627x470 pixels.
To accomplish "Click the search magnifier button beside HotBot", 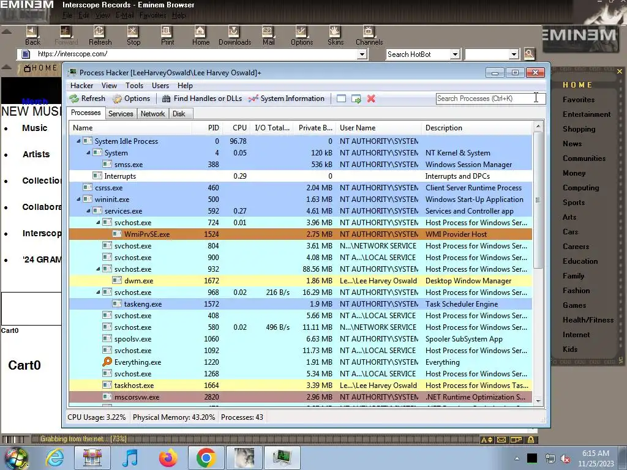I will pos(529,54).
